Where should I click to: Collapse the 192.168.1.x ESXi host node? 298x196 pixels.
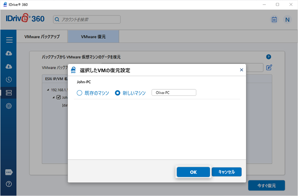pos(48,90)
